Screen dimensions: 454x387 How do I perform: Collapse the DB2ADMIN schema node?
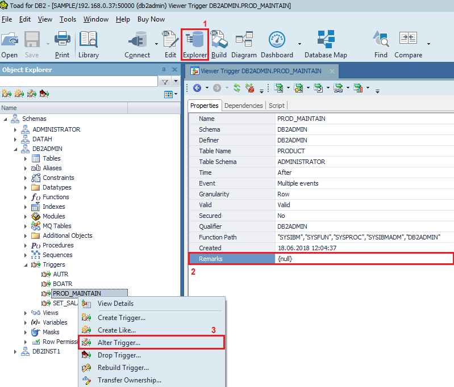(16, 149)
